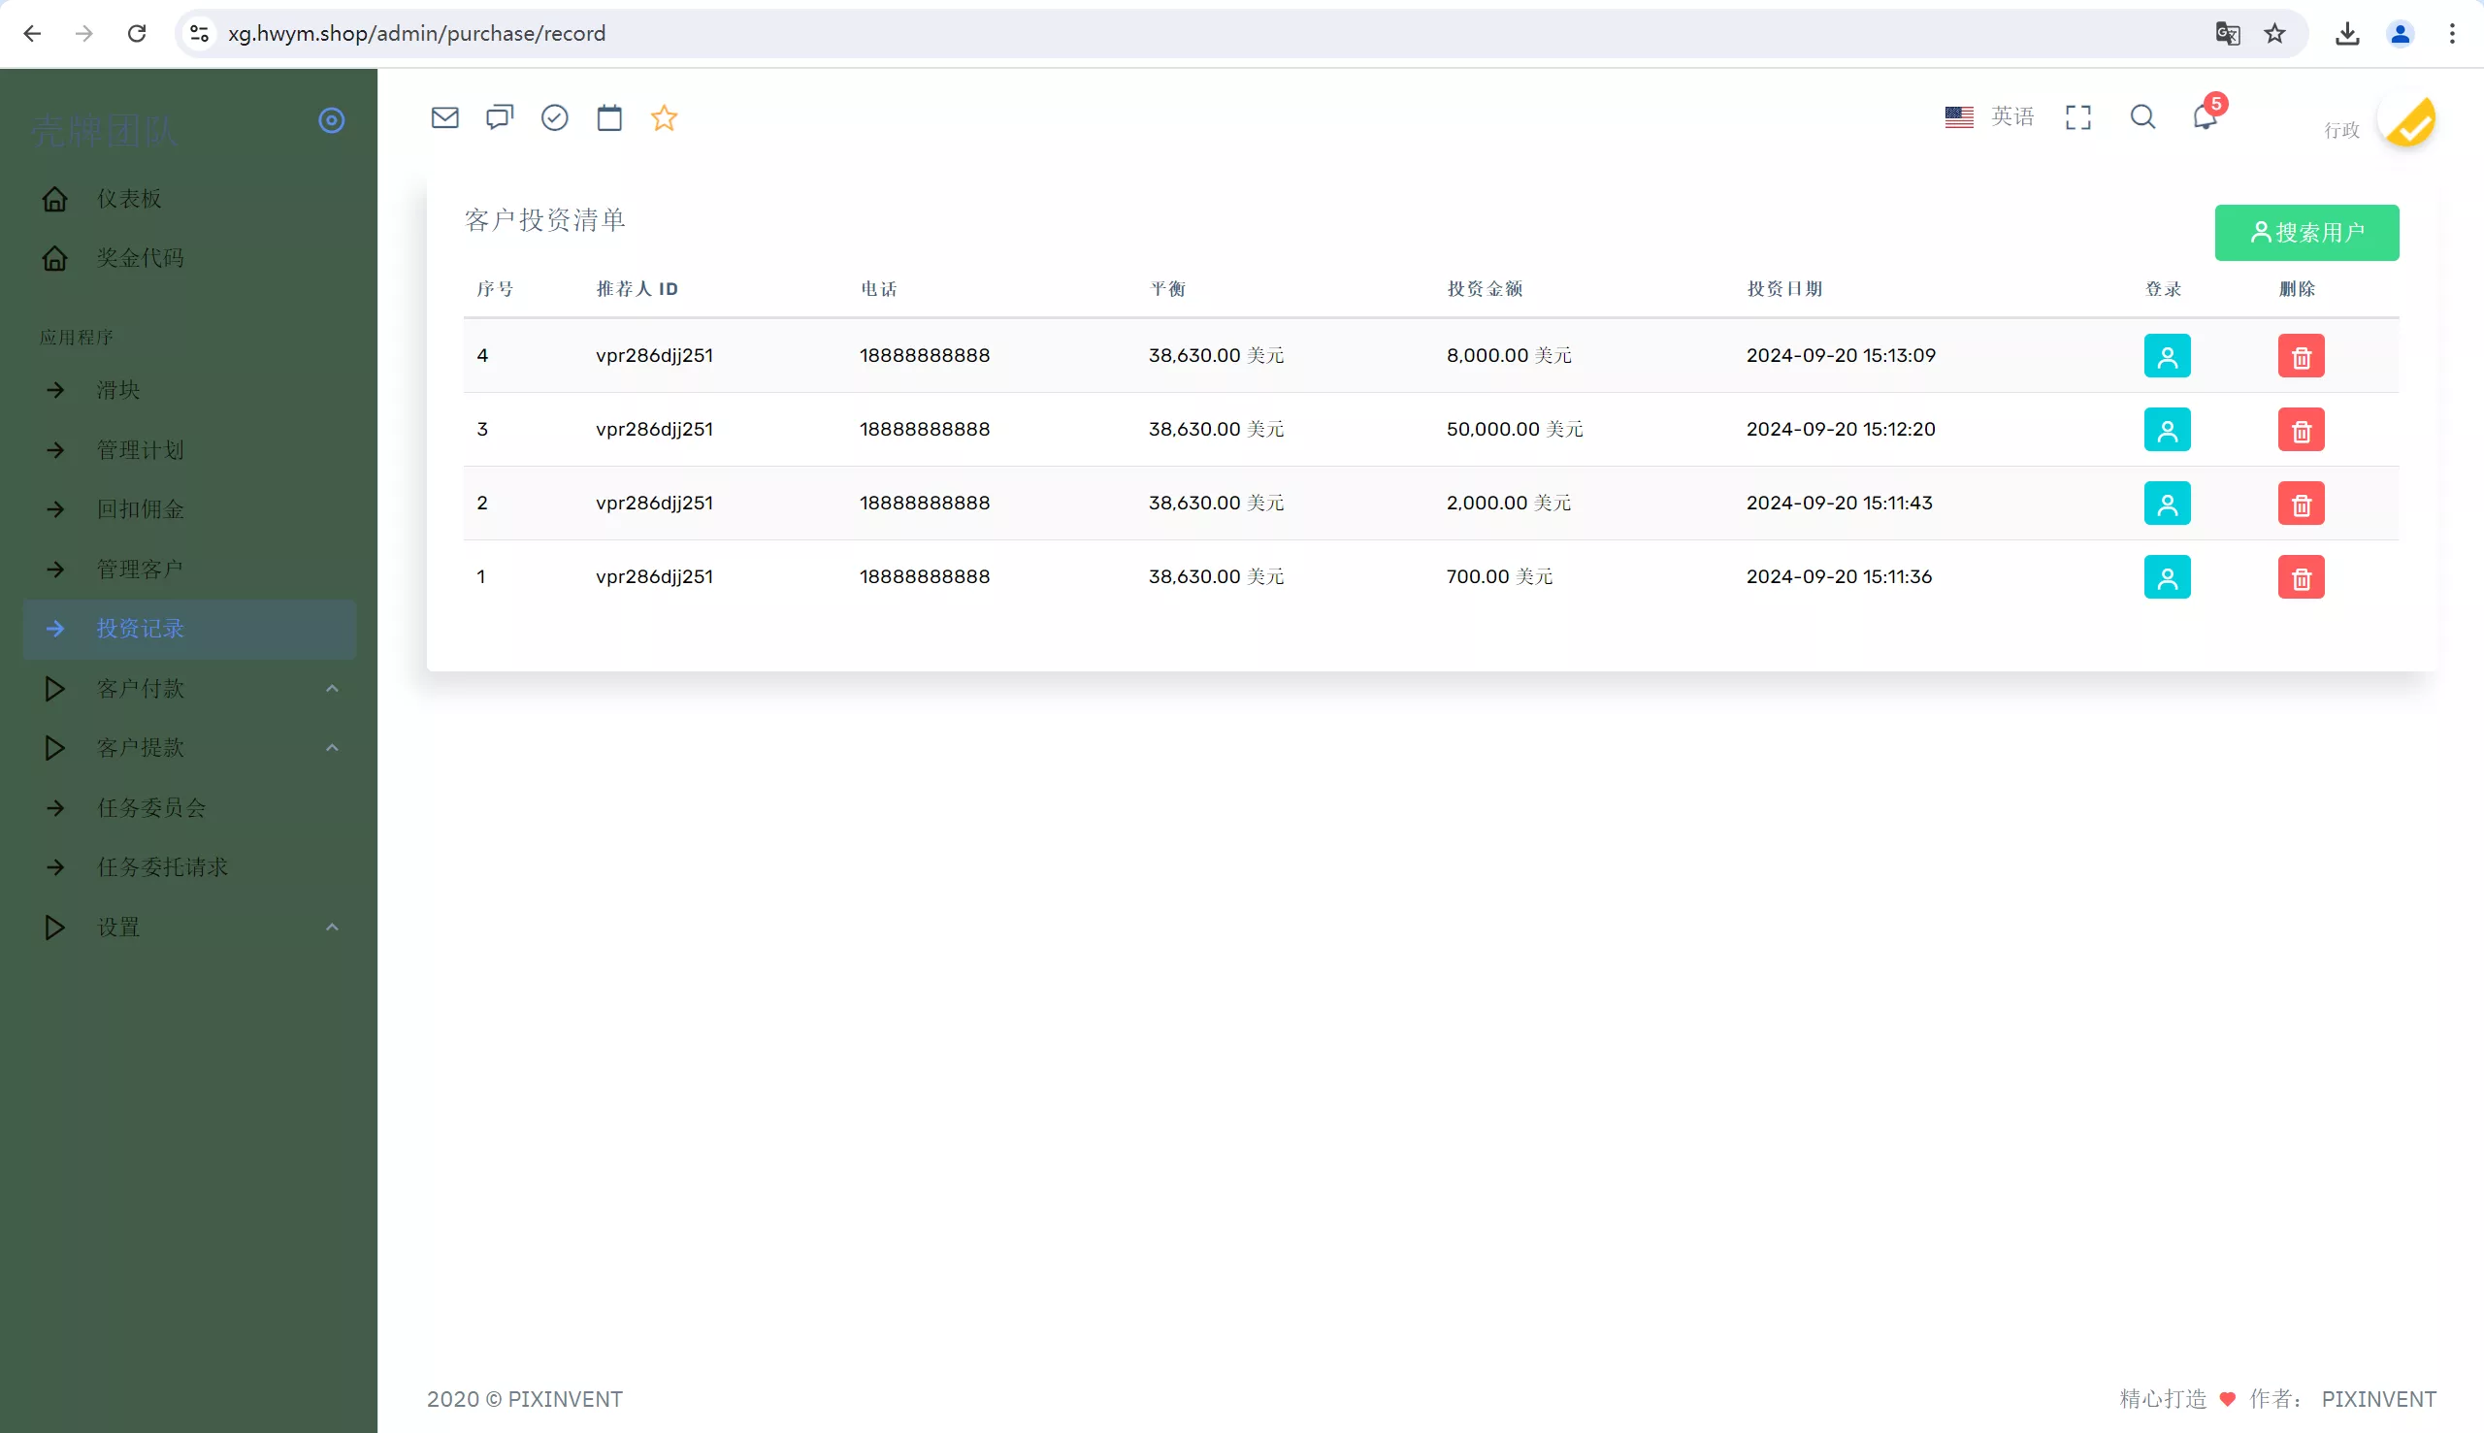Open the mail envelope icon in top toolbar
2484x1433 pixels.
pos(444,118)
